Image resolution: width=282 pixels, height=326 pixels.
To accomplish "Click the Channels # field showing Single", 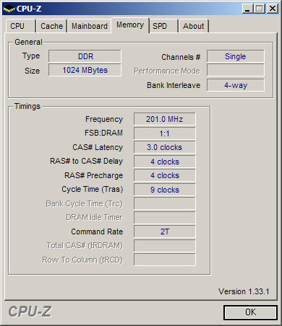I will tap(236, 56).
